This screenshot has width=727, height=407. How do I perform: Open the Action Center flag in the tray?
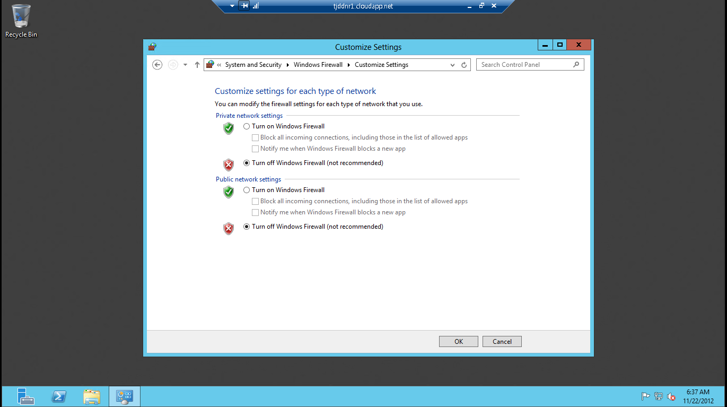[x=646, y=396]
